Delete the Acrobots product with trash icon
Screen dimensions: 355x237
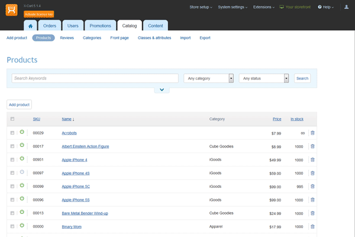click(312, 133)
